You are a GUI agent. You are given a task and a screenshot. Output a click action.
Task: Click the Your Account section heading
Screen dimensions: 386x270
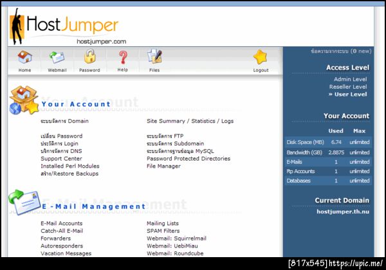[x=76, y=104]
